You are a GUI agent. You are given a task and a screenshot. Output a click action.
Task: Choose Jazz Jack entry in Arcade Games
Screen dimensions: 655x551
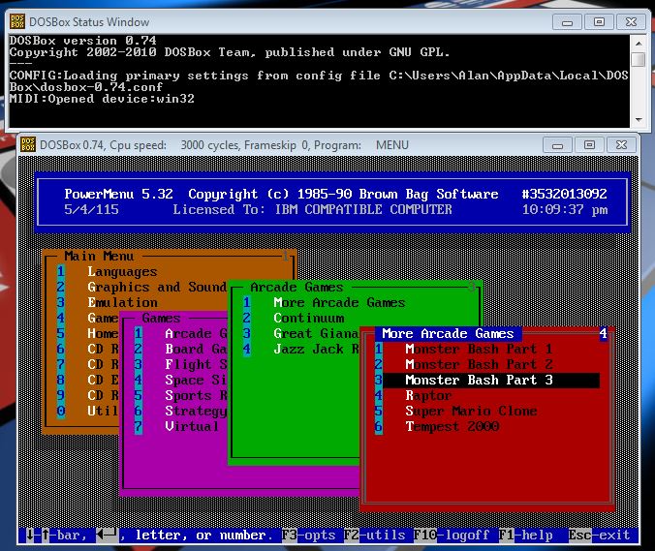(x=316, y=349)
